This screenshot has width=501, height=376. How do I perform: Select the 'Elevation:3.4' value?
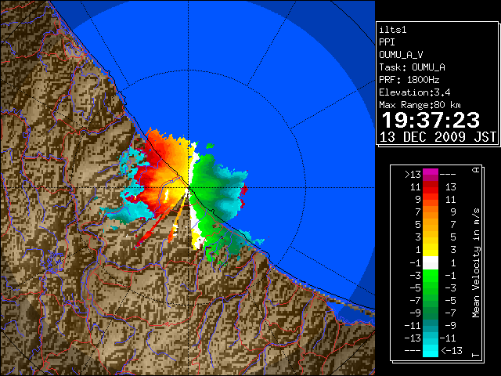coord(415,92)
